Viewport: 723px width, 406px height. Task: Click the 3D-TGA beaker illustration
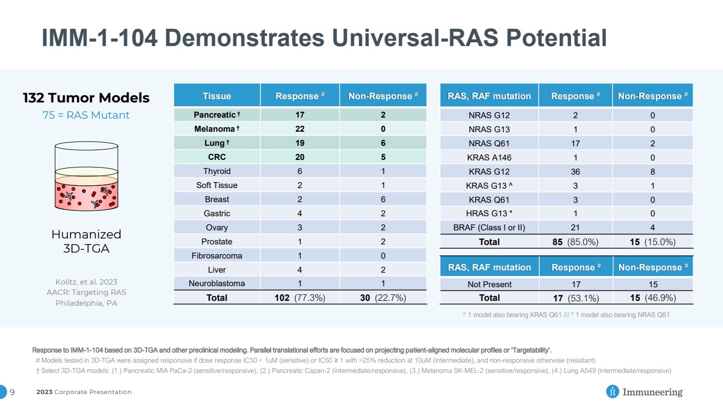(x=86, y=177)
